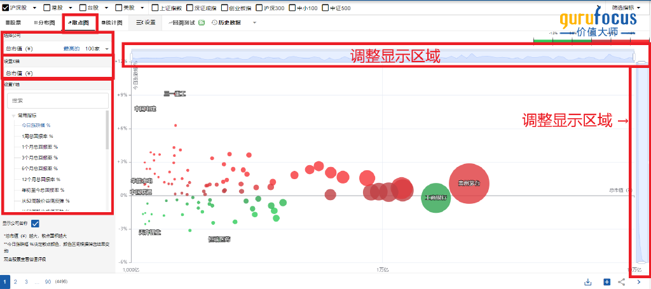Switch to the 统计图 tab
This screenshot has width=651, height=289.
(x=112, y=22)
